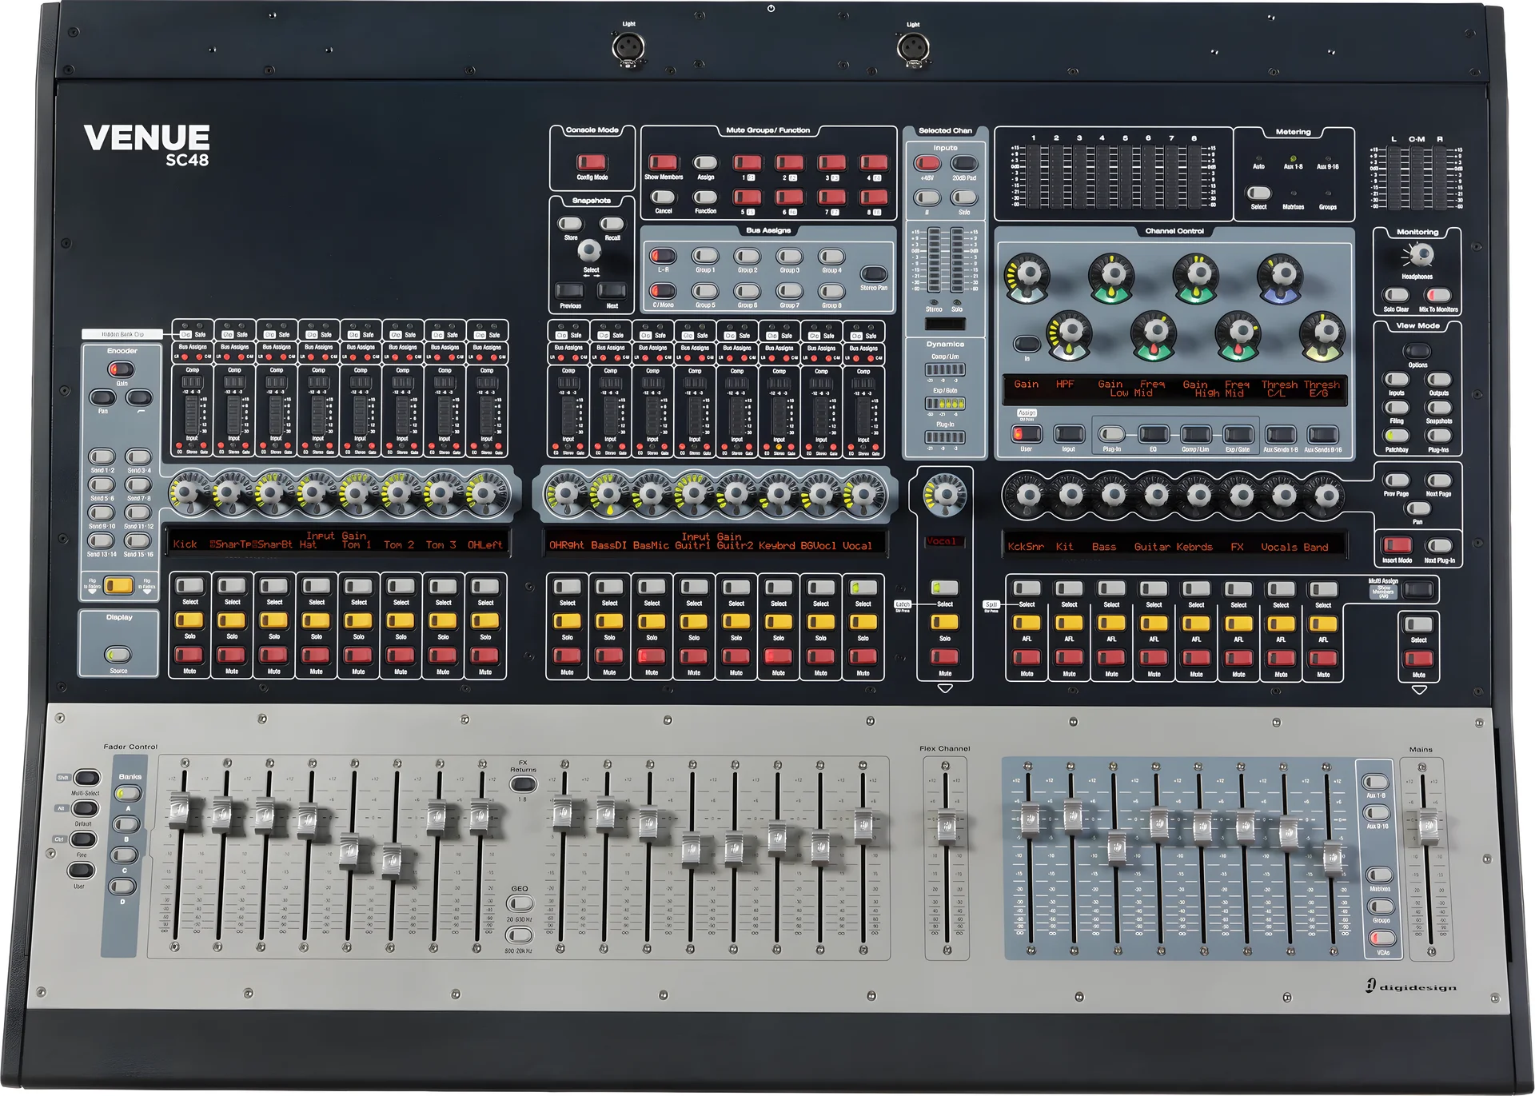The image size is (1535, 1096).
Task: Engage the 20dB Pad button
Action: click(964, 163)
